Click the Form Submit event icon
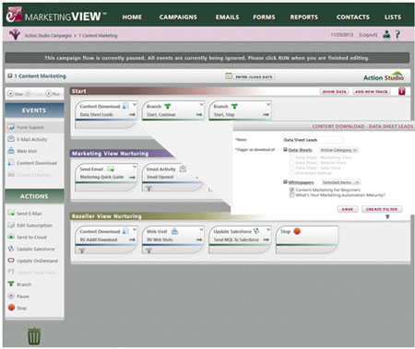 coord(11,127)
